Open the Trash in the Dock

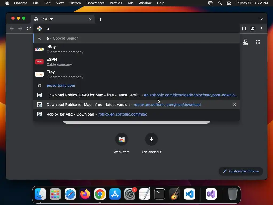pyautogui.click(x=232, y=194)
